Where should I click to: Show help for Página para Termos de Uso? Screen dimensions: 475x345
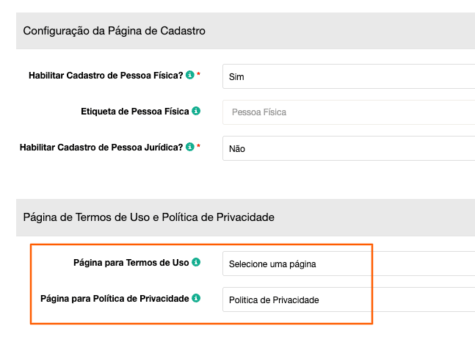coord(196,262)
